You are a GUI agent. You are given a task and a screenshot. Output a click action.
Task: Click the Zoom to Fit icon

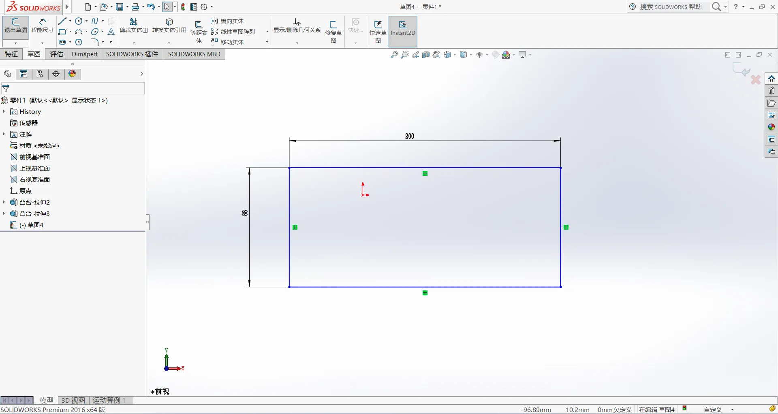tap(394, 55)
